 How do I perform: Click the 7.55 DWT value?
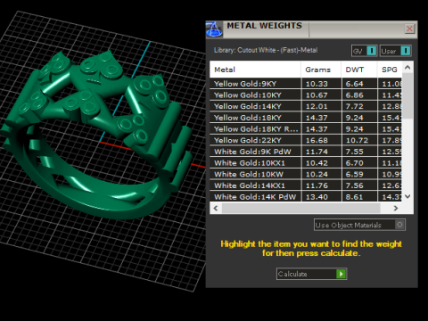[x=354, y=152]
